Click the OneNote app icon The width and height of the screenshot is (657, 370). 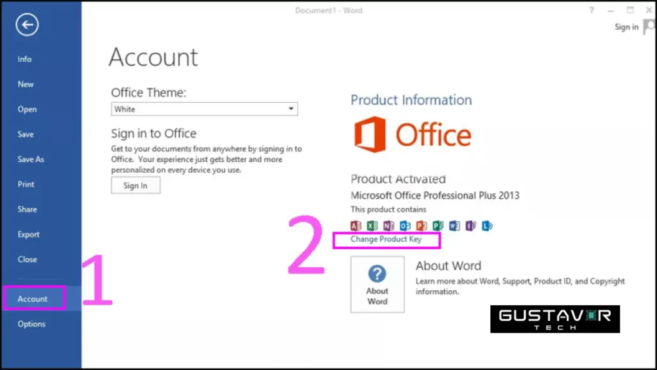click(x=388, y=225)
